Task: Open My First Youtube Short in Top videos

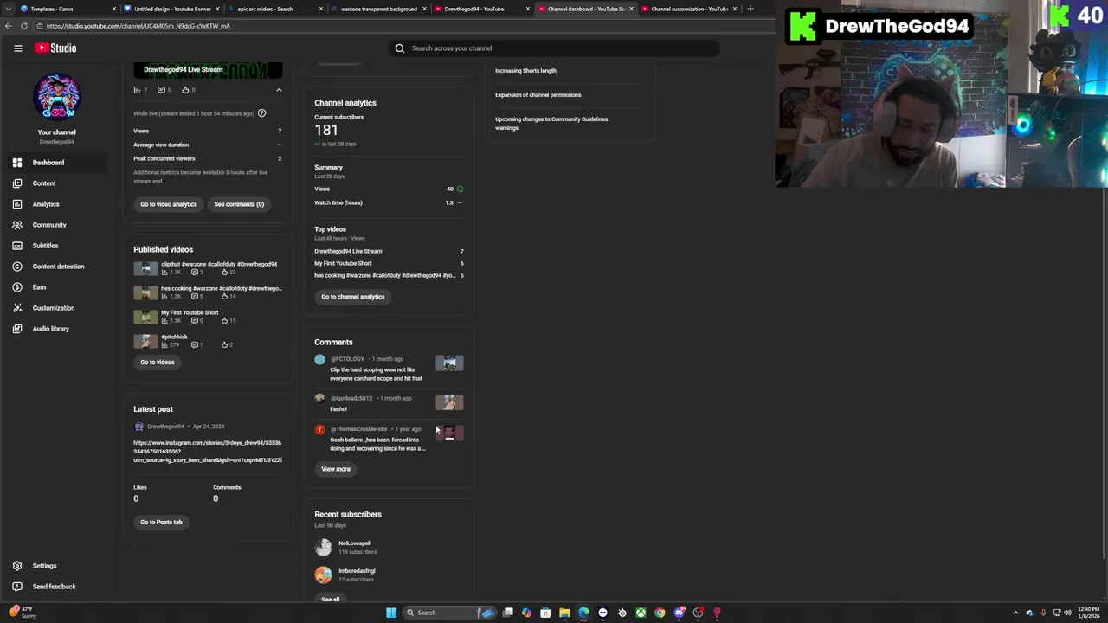Action: tap(343, 263)
